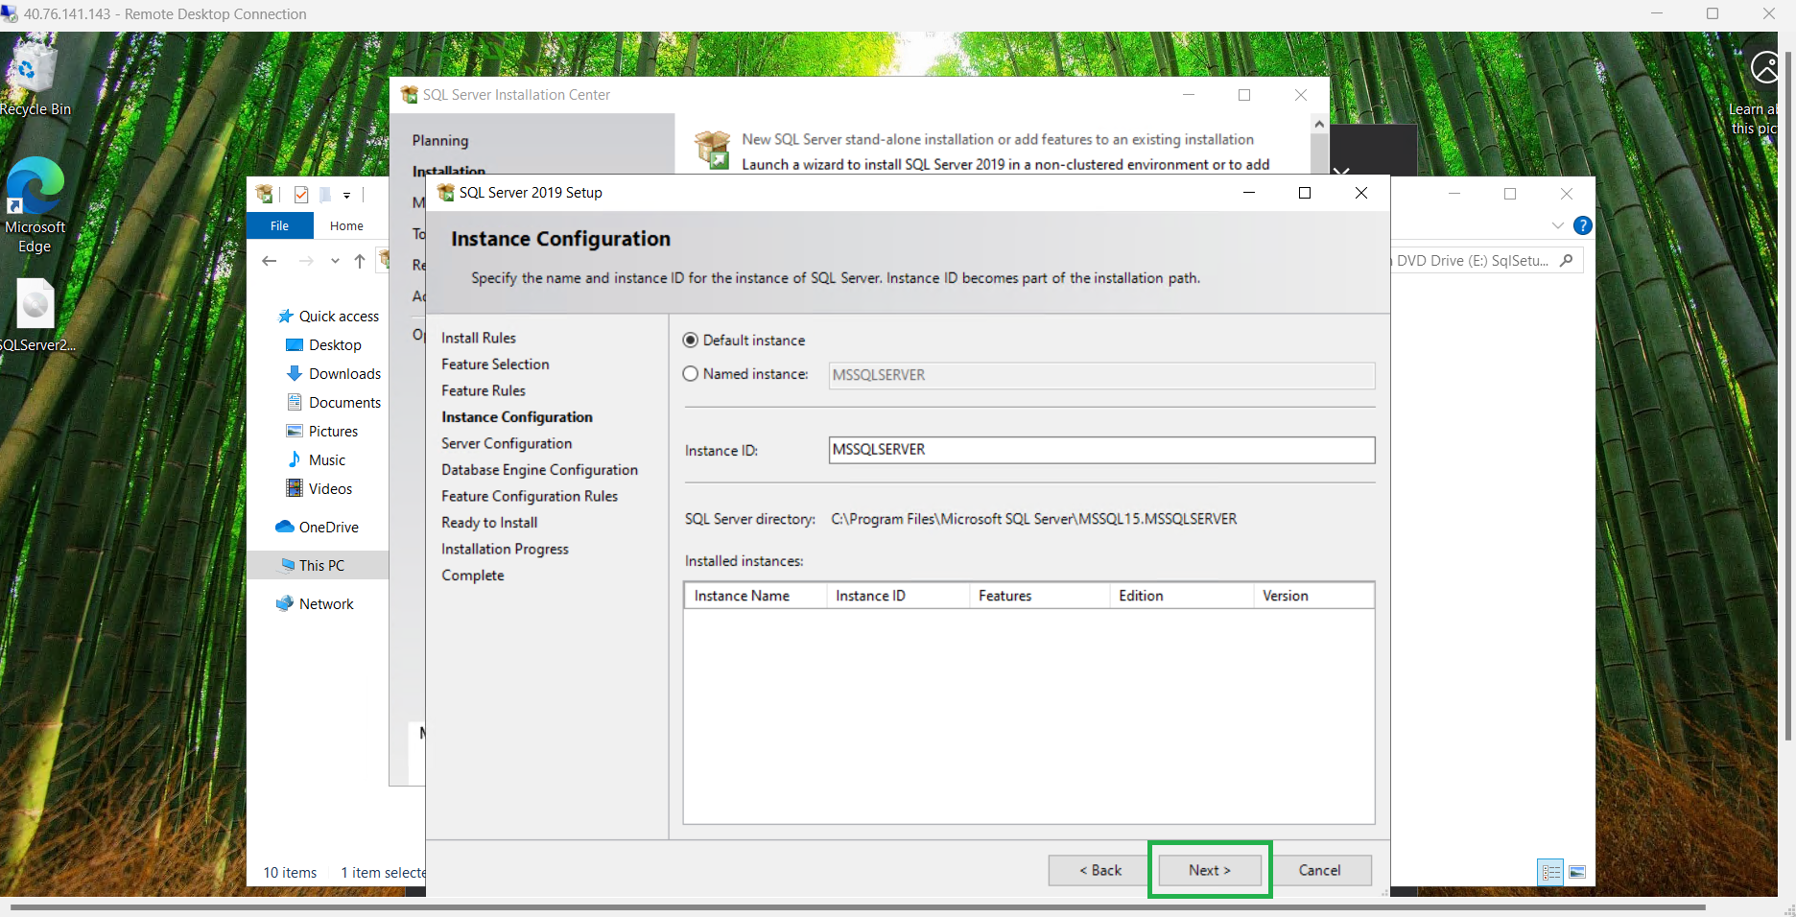The image size is (1796, 917).
Task: Open New SQL Server stand-alone installation link
Action: click(x=998, y=139)
